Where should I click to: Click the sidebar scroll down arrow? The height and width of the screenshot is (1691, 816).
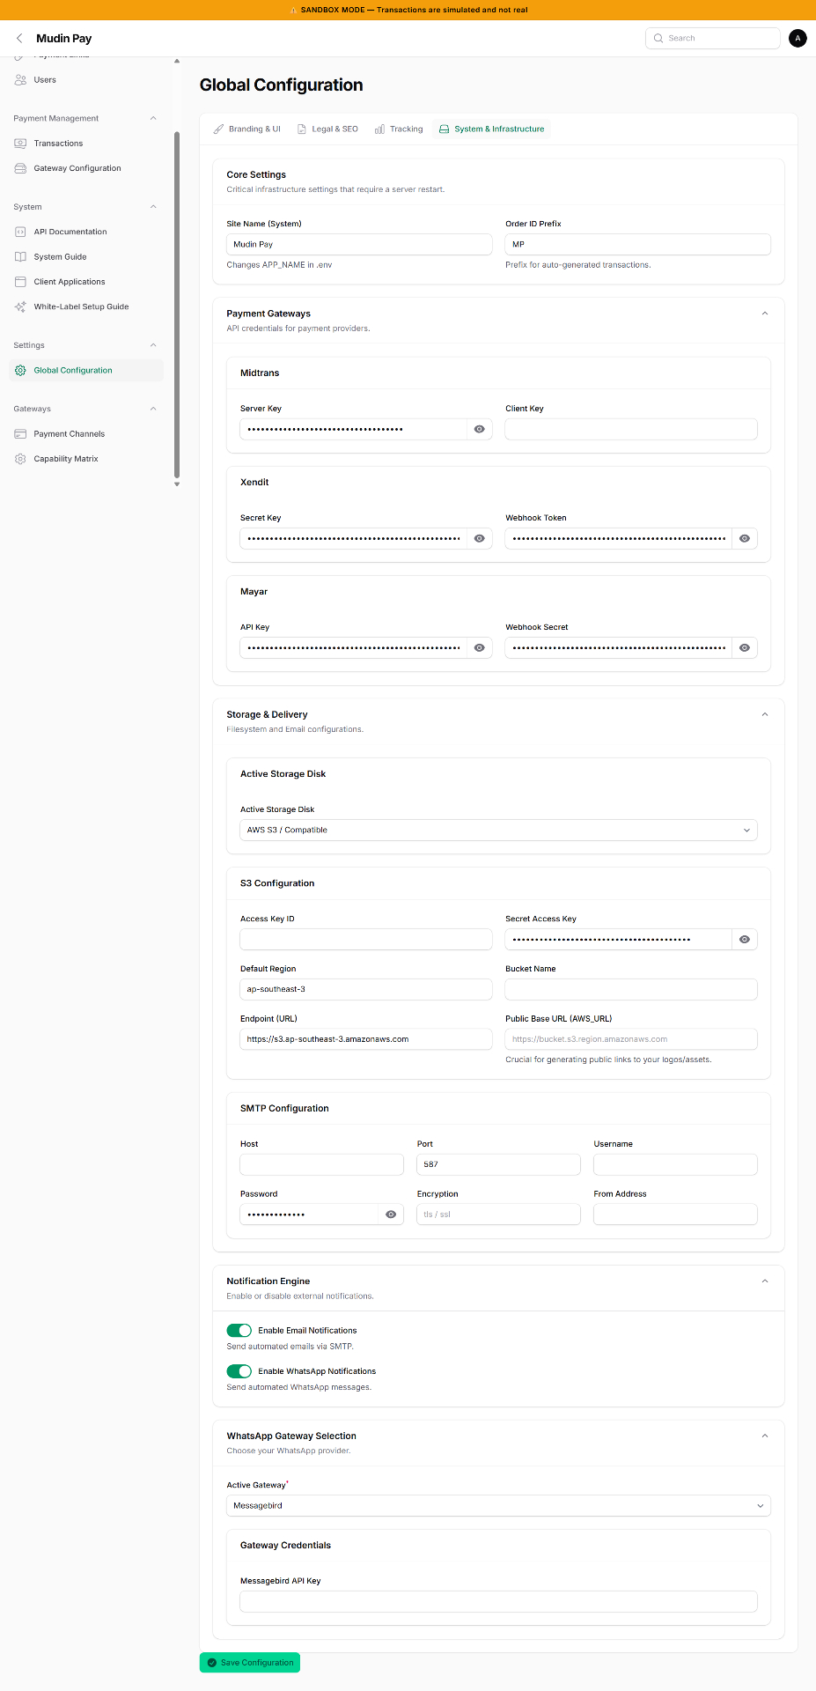coord(177,484)
